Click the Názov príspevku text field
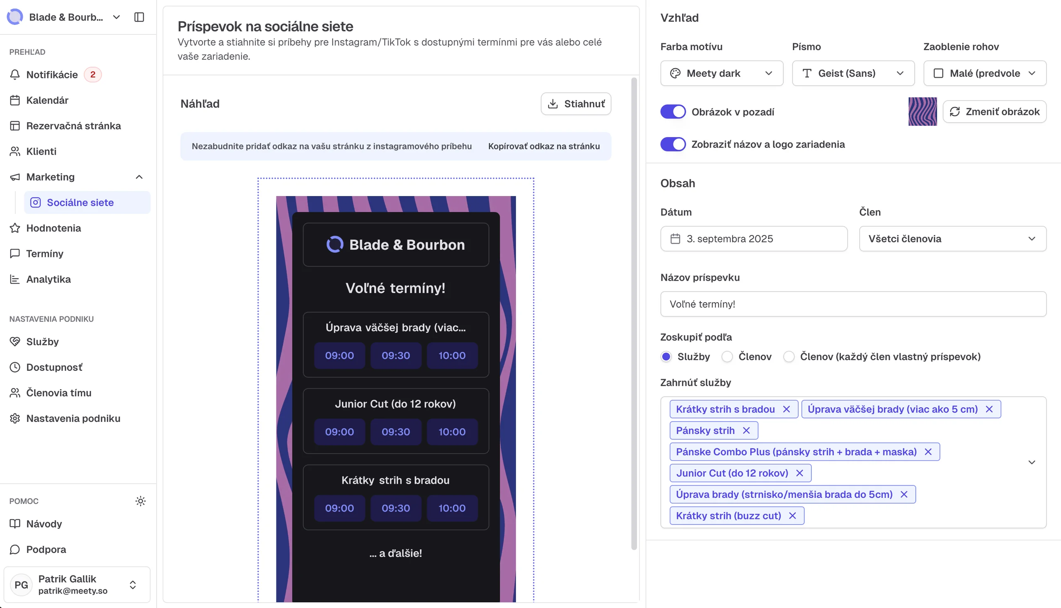This screenshot has height=608, width=1061. click(x=853, y=304)
